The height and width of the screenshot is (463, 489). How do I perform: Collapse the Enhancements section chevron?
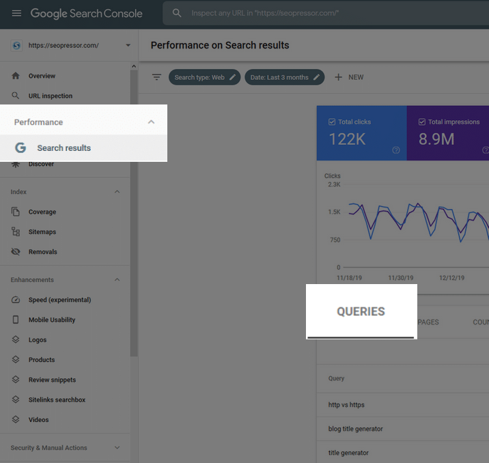117,279
